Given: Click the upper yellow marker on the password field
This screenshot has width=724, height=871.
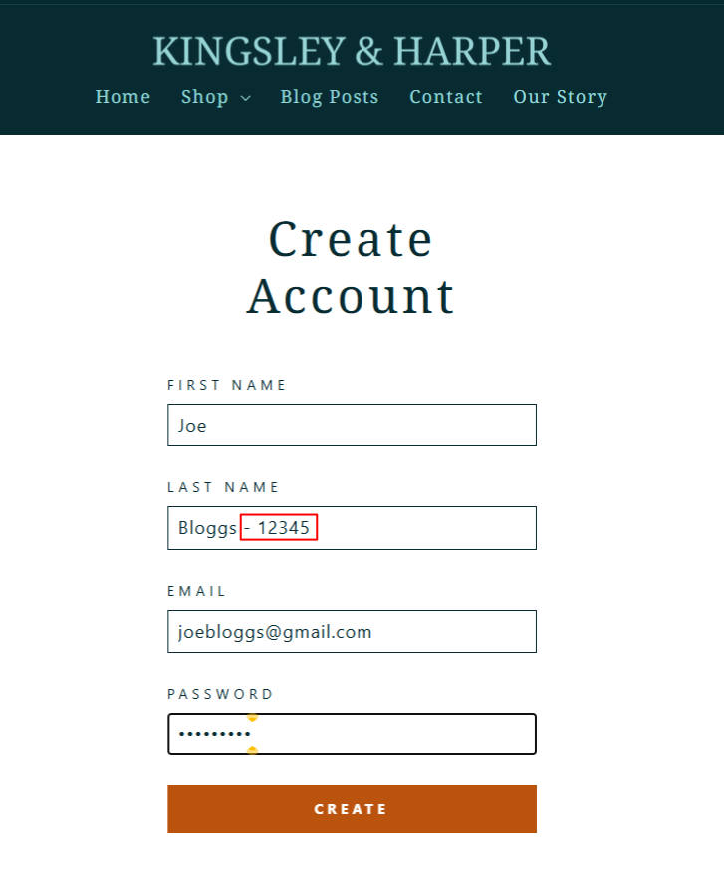Looking at the screenshot, I should pyautogui.click(x=252, y=717).
